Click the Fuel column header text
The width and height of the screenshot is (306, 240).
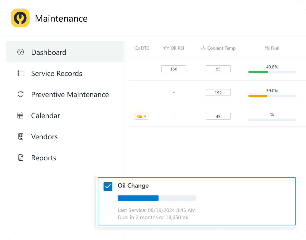[275, 48]
